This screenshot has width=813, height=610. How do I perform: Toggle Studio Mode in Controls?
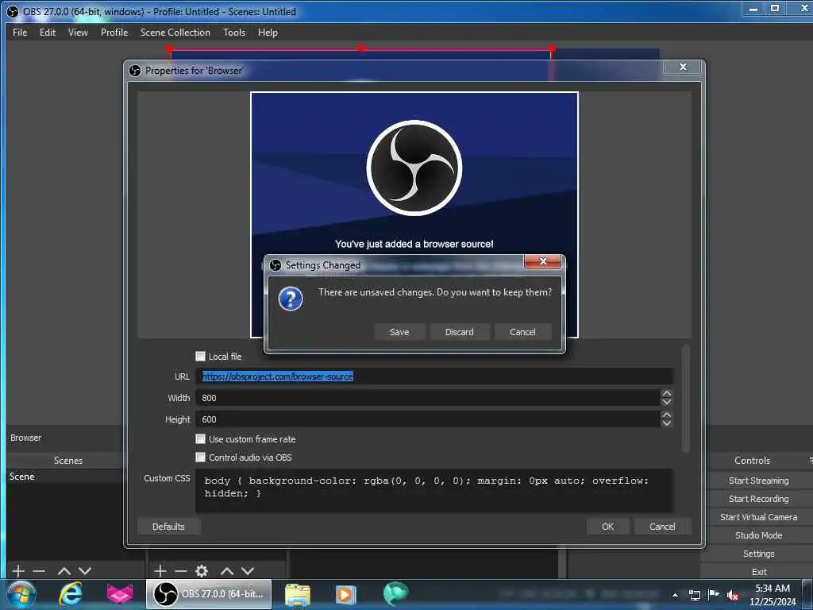pos(758,535)
